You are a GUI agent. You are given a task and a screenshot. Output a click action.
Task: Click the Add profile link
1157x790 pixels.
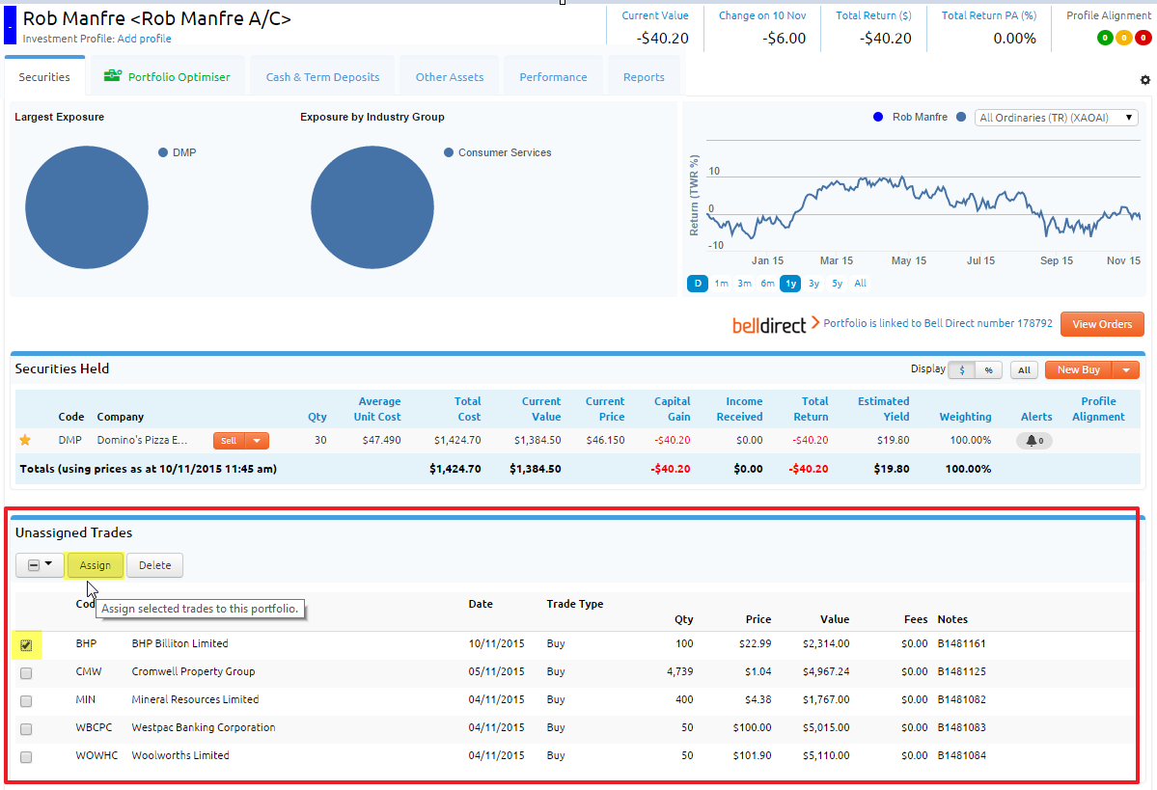145,39
